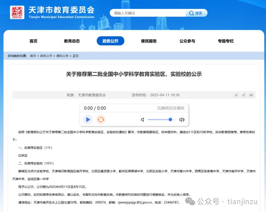Go to 通知公告 in the breadcrumb
Image resolution: width=266 pixels, height=212 pixels.
62,56
